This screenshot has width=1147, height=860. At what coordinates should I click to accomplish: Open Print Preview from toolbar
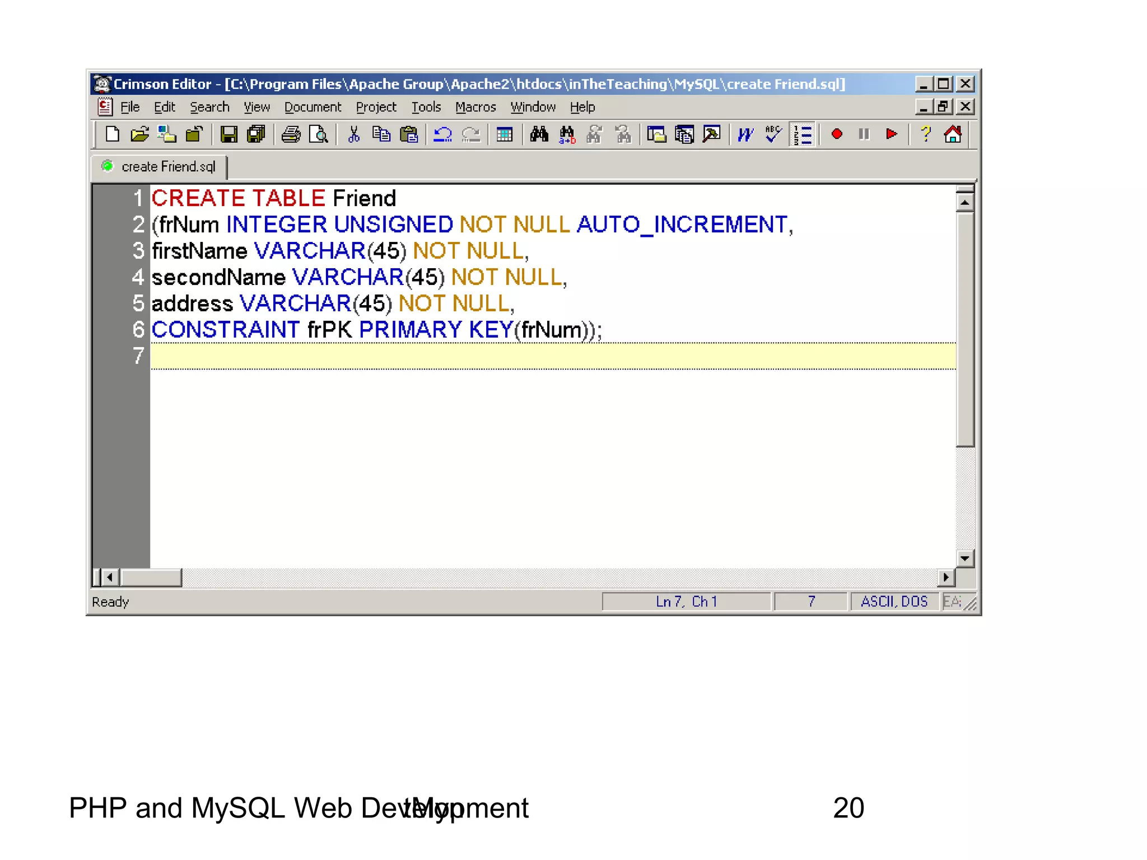[318, 134]
